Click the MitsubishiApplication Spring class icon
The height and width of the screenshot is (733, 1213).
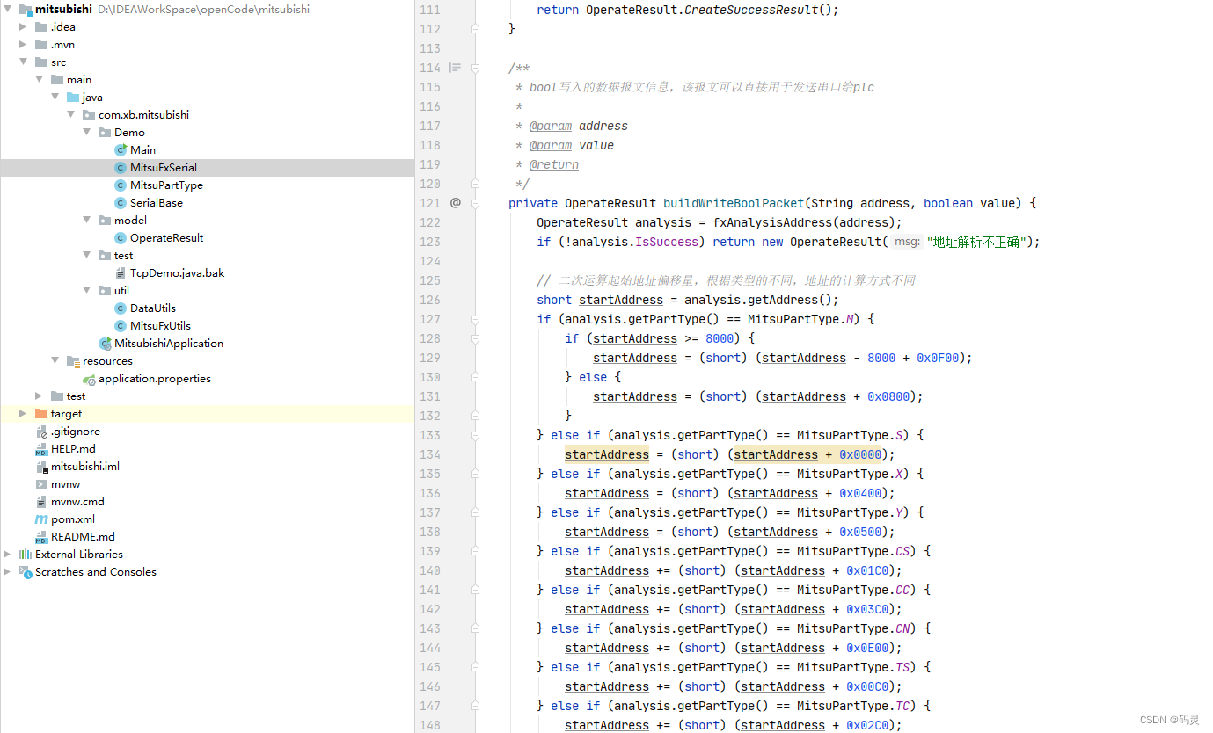pyautogui.click(x=106, y=344)
